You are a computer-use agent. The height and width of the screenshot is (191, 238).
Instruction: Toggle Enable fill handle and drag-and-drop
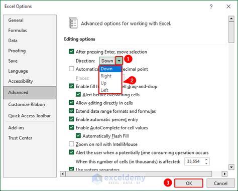click(x=71, y=86)
